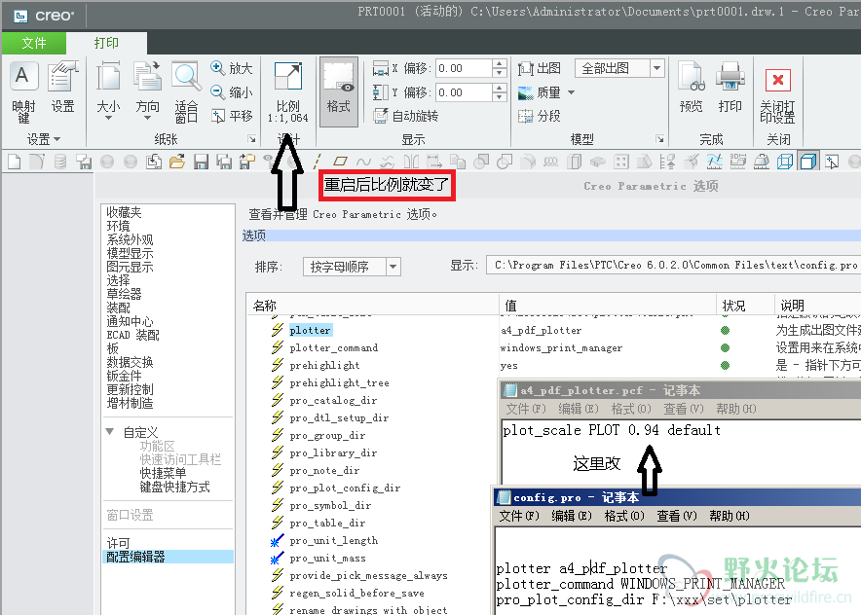Viewport: 861px width, 615px height.
Task: Click value a4_pdf_plotter in the table
Action: [541, 330]
